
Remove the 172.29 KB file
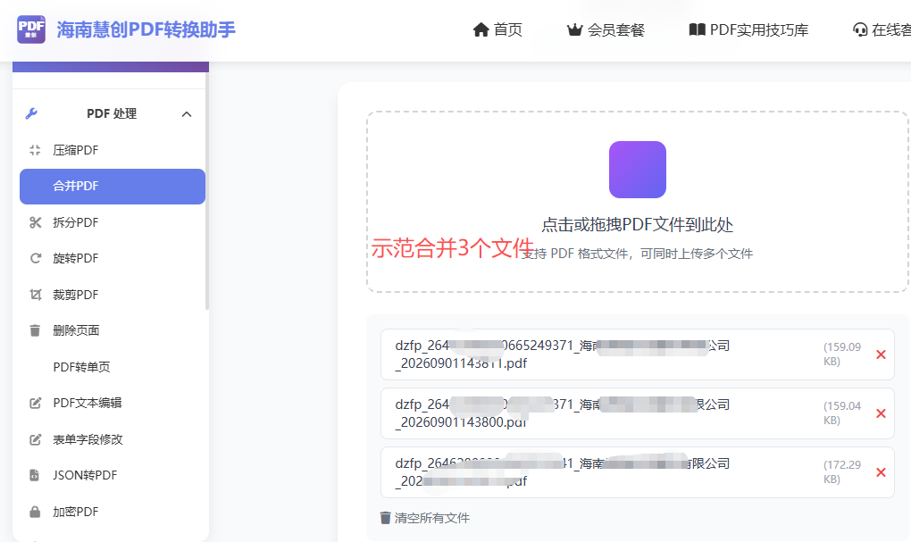[x=881, y=472]
